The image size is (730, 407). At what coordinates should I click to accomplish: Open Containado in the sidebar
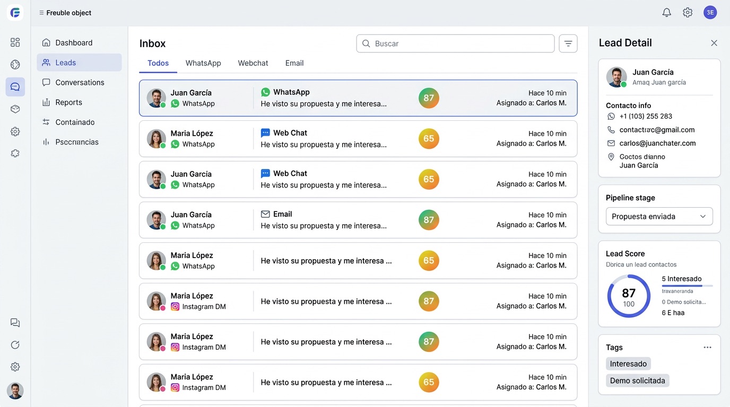point(79,122)
